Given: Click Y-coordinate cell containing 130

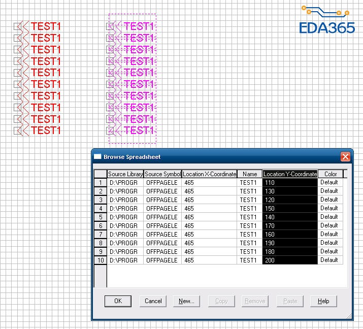Looking at the screenshot, I should click(290, 191).
